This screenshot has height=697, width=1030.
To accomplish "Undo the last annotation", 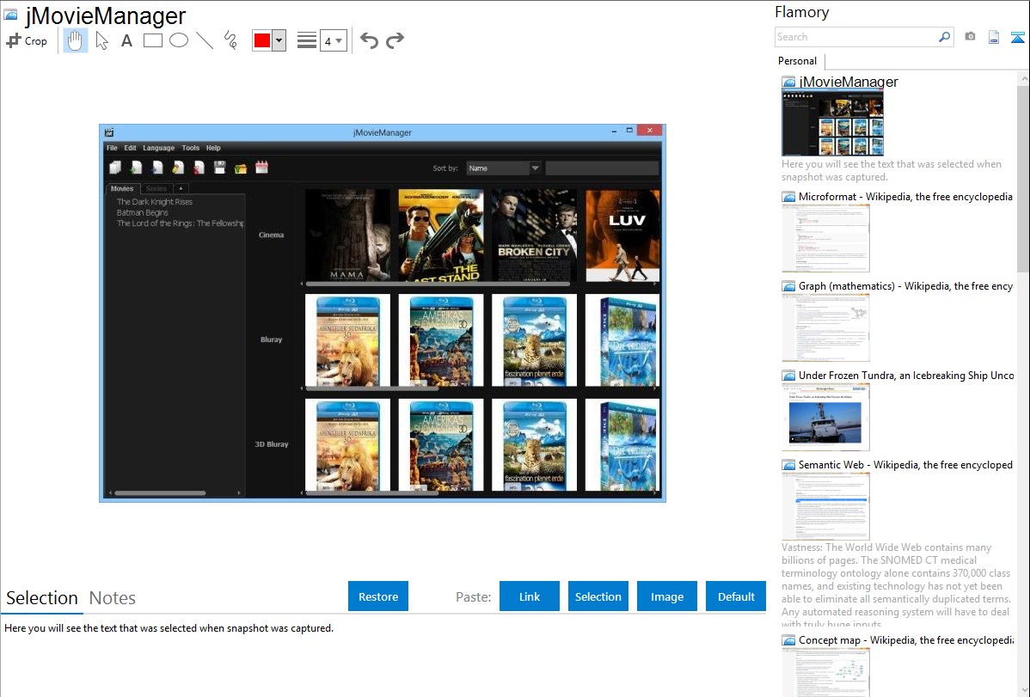I will tap(369, 40).
